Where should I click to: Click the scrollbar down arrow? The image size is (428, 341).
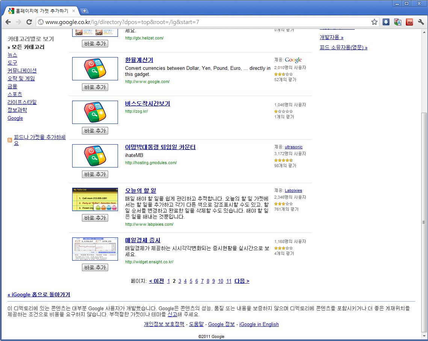click(424, 336)
